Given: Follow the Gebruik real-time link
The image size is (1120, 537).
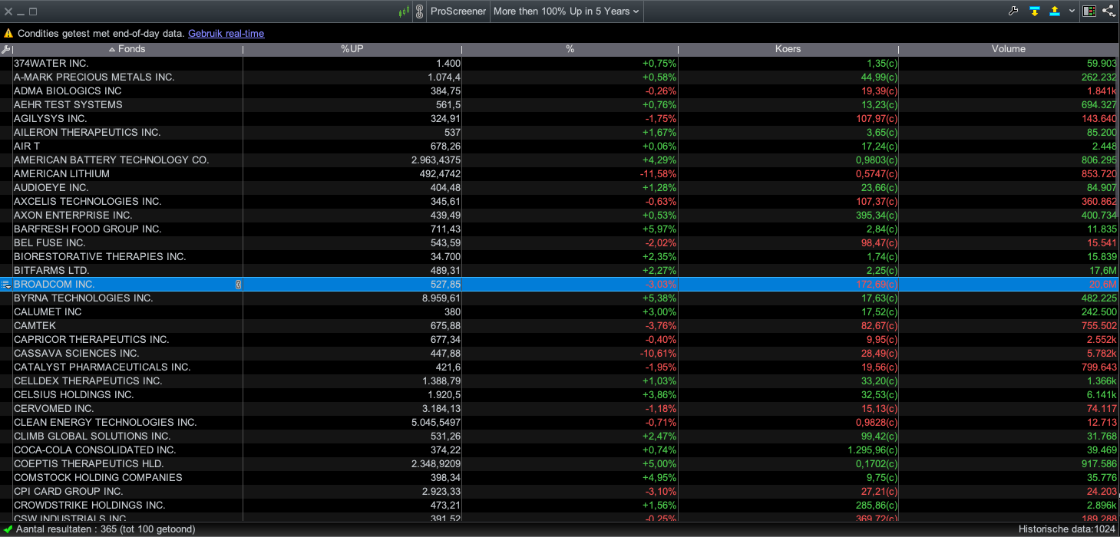Looking at the screenshot, I should point(226,34).
